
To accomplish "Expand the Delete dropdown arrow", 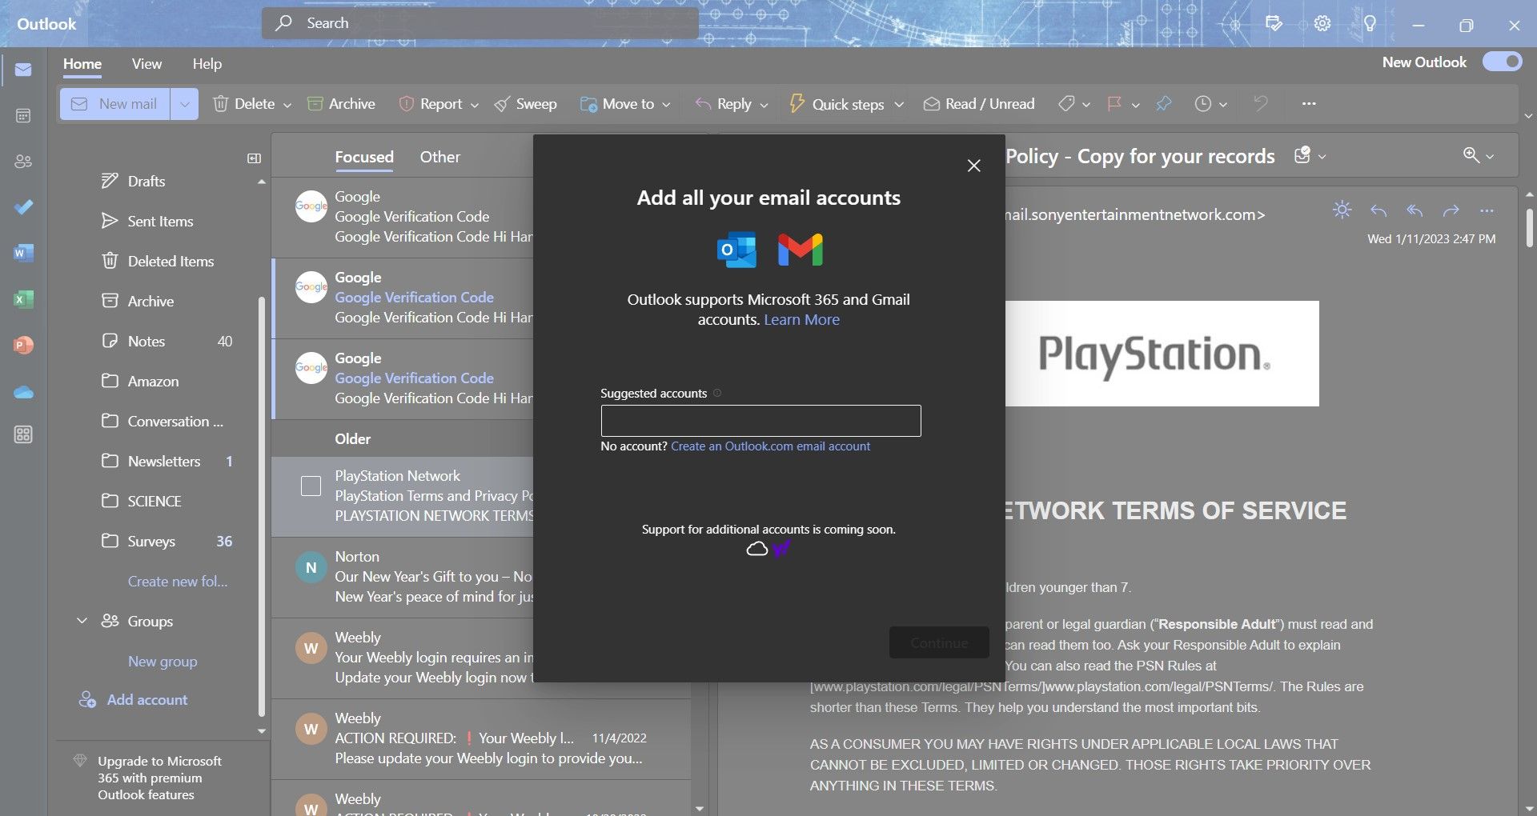I will tap(286, 103).
